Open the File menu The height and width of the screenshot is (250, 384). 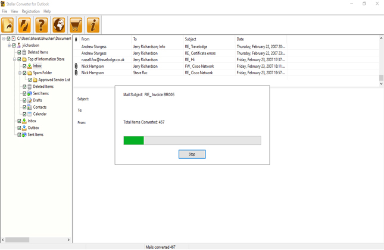[x=5, y=11]
